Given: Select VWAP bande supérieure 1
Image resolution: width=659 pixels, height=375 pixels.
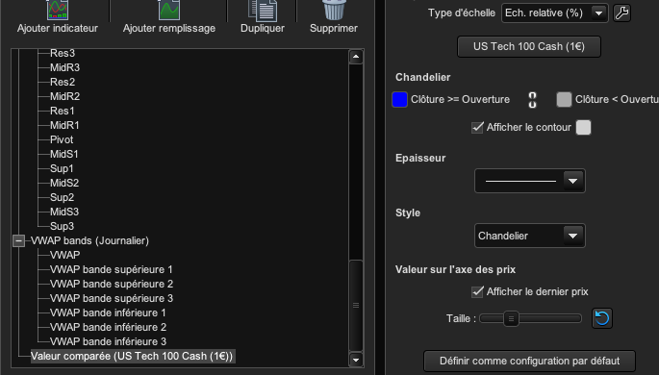Looking at the screenshot, I should coord(111,269).
